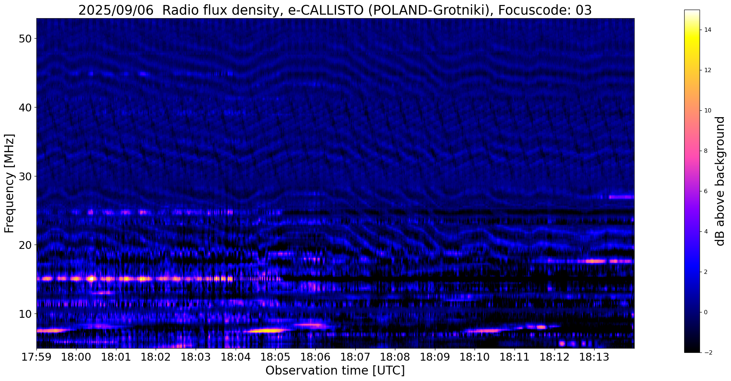Select the 18:01 time tick label
The height and width of the screenshot is (381, 731).
click(116, 357)
